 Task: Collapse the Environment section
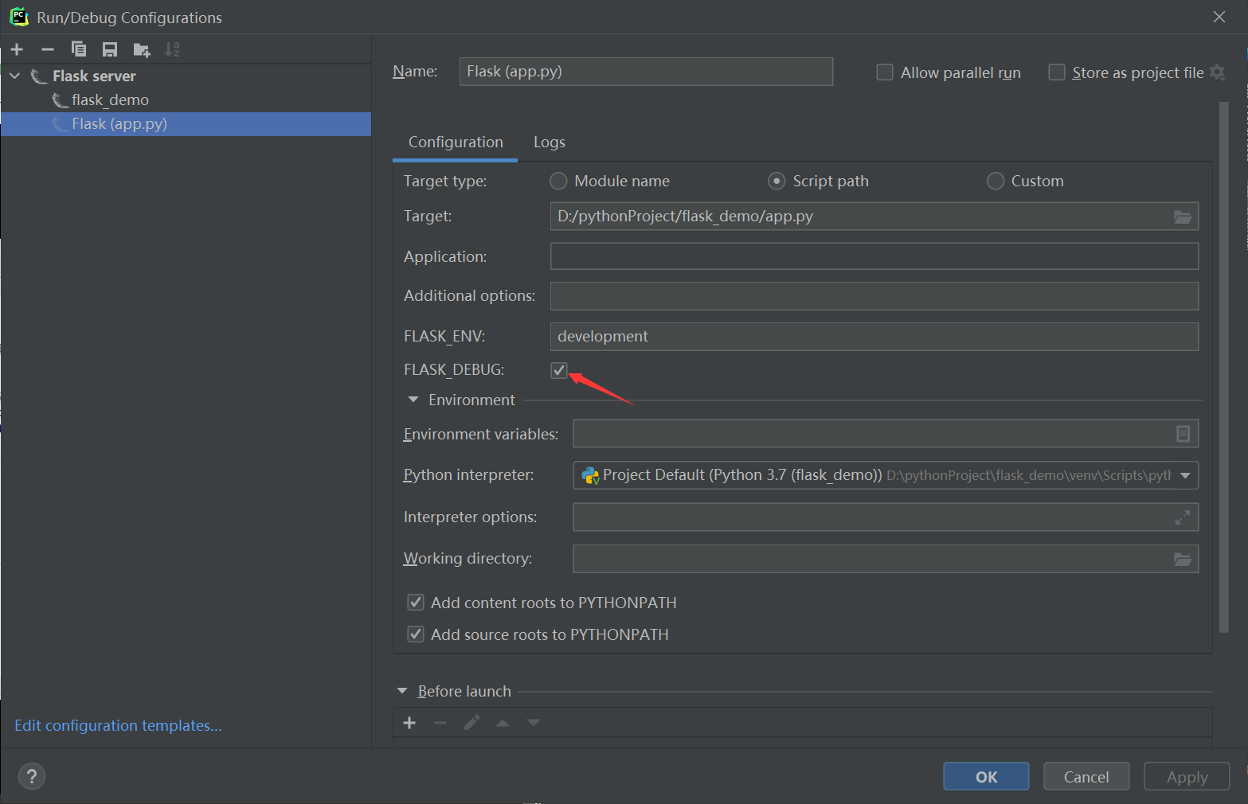(x=413, y=400)
